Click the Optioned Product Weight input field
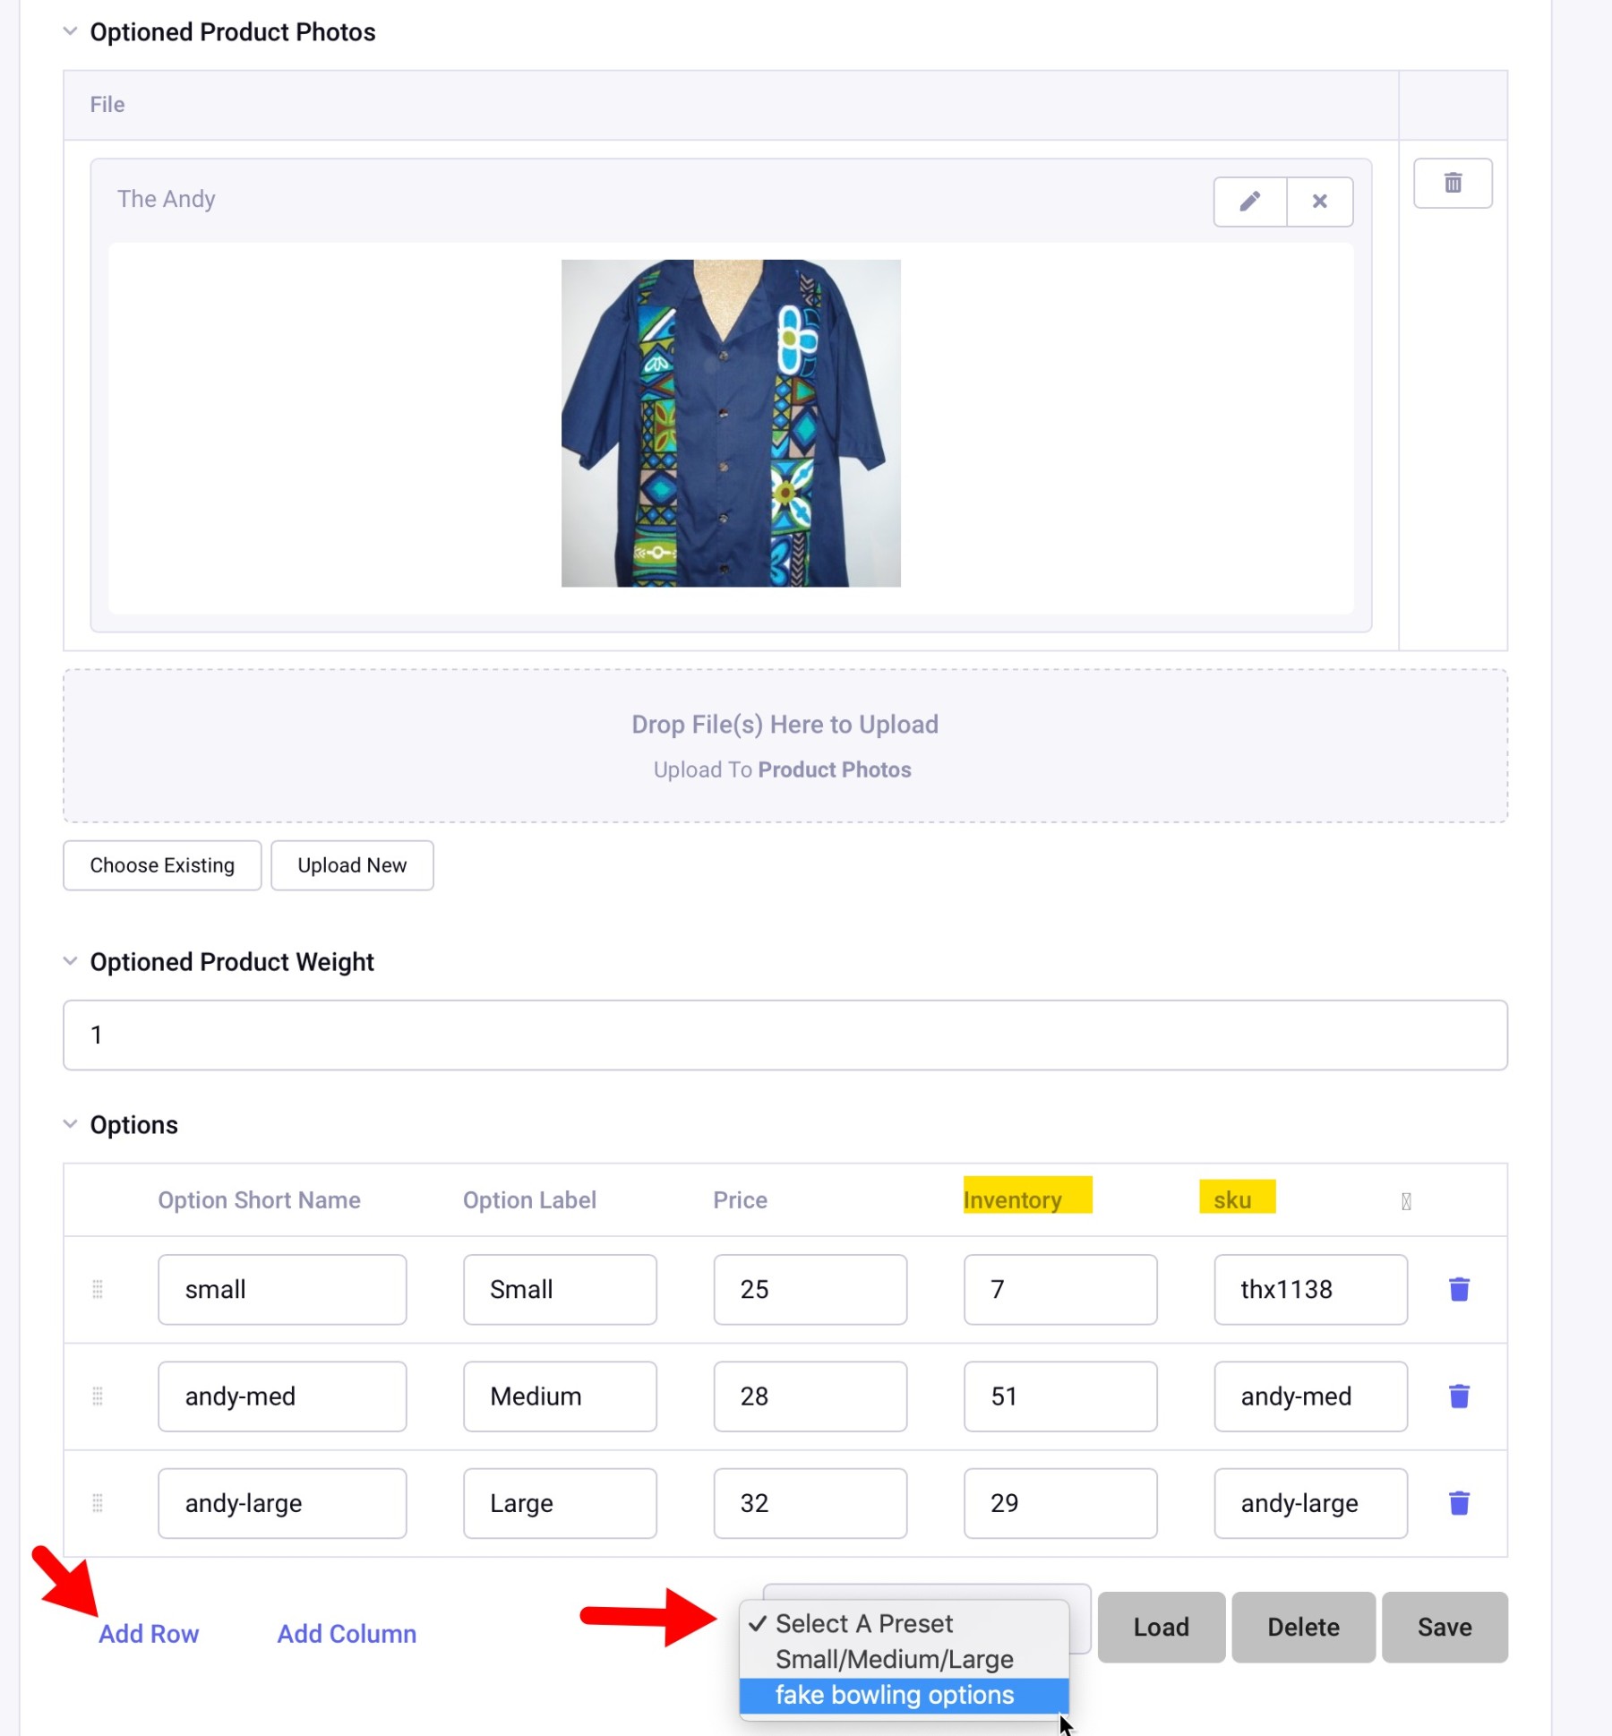Screen dimensions: 1612x1736 (x=785, y=1035)
